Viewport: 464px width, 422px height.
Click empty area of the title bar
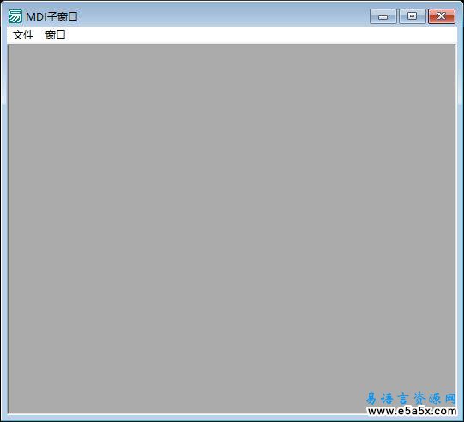[223, 16]
